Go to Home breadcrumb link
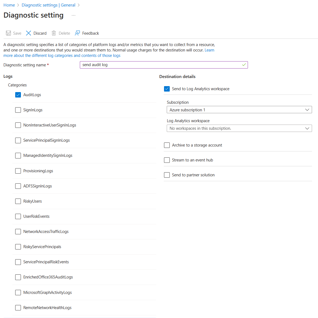Viewport: 318px width, 318px height. [9, 5]
